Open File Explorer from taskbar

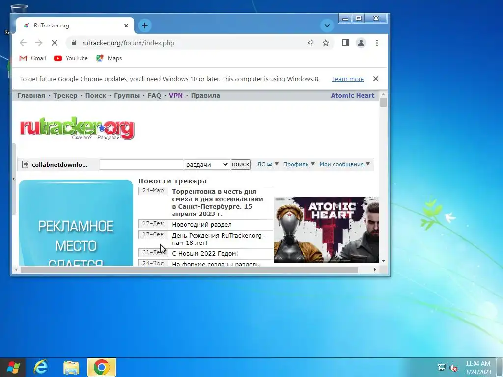tap(71, 368)
